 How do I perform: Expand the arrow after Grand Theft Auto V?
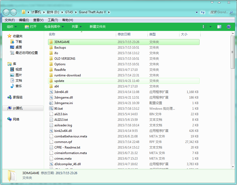coord(109,12)
